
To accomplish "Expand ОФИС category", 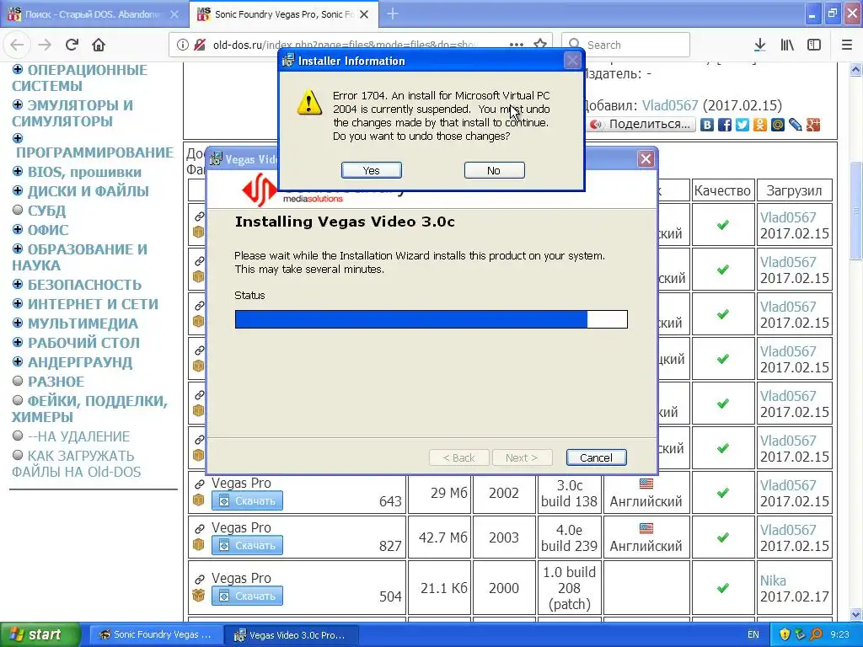I will [18, 229].
